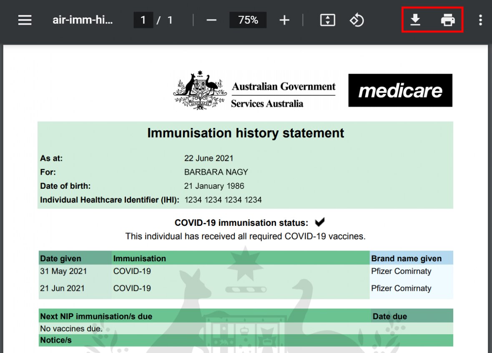Select the 75% zoom level field
The width and height of the screenshot is (492, 353).
click(248, 20)
